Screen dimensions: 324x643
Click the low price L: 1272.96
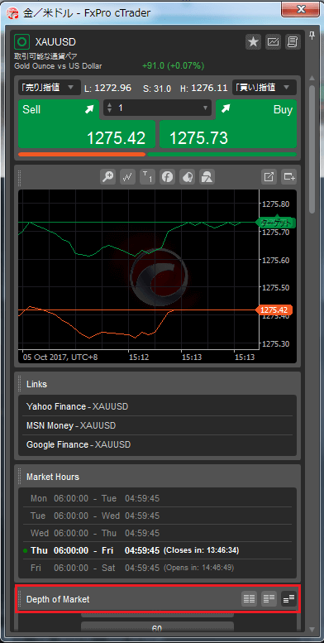pyautogui.click(x=108, y=88)
